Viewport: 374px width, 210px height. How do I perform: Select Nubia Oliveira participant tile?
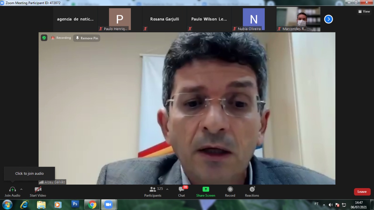(x=254, y=19)
